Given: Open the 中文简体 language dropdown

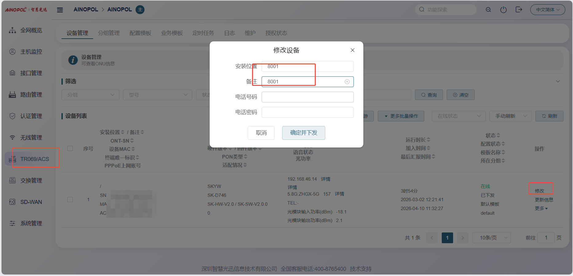Looking at the screenshot, I should point(547,10).
